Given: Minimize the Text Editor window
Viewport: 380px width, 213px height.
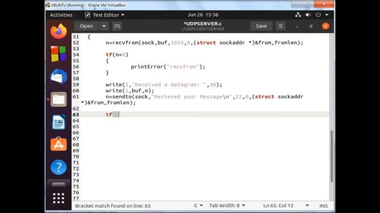Looking at the screenshot, I should point(297,26).
